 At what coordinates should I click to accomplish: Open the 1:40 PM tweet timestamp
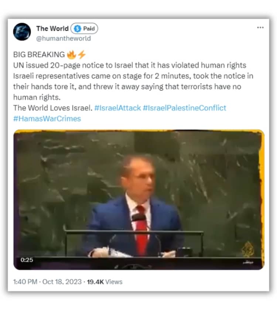(25, 282)
